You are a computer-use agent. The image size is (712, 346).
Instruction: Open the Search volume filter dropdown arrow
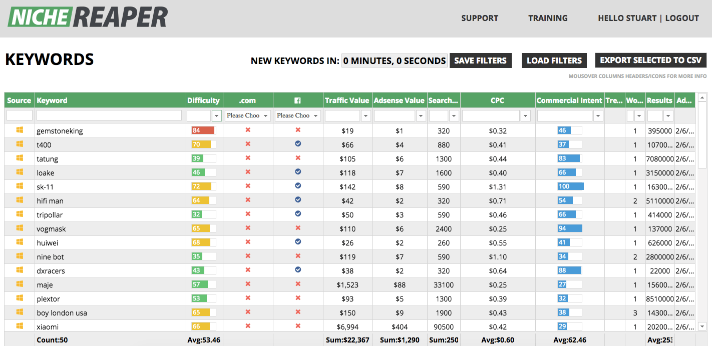tap(454, 115)
